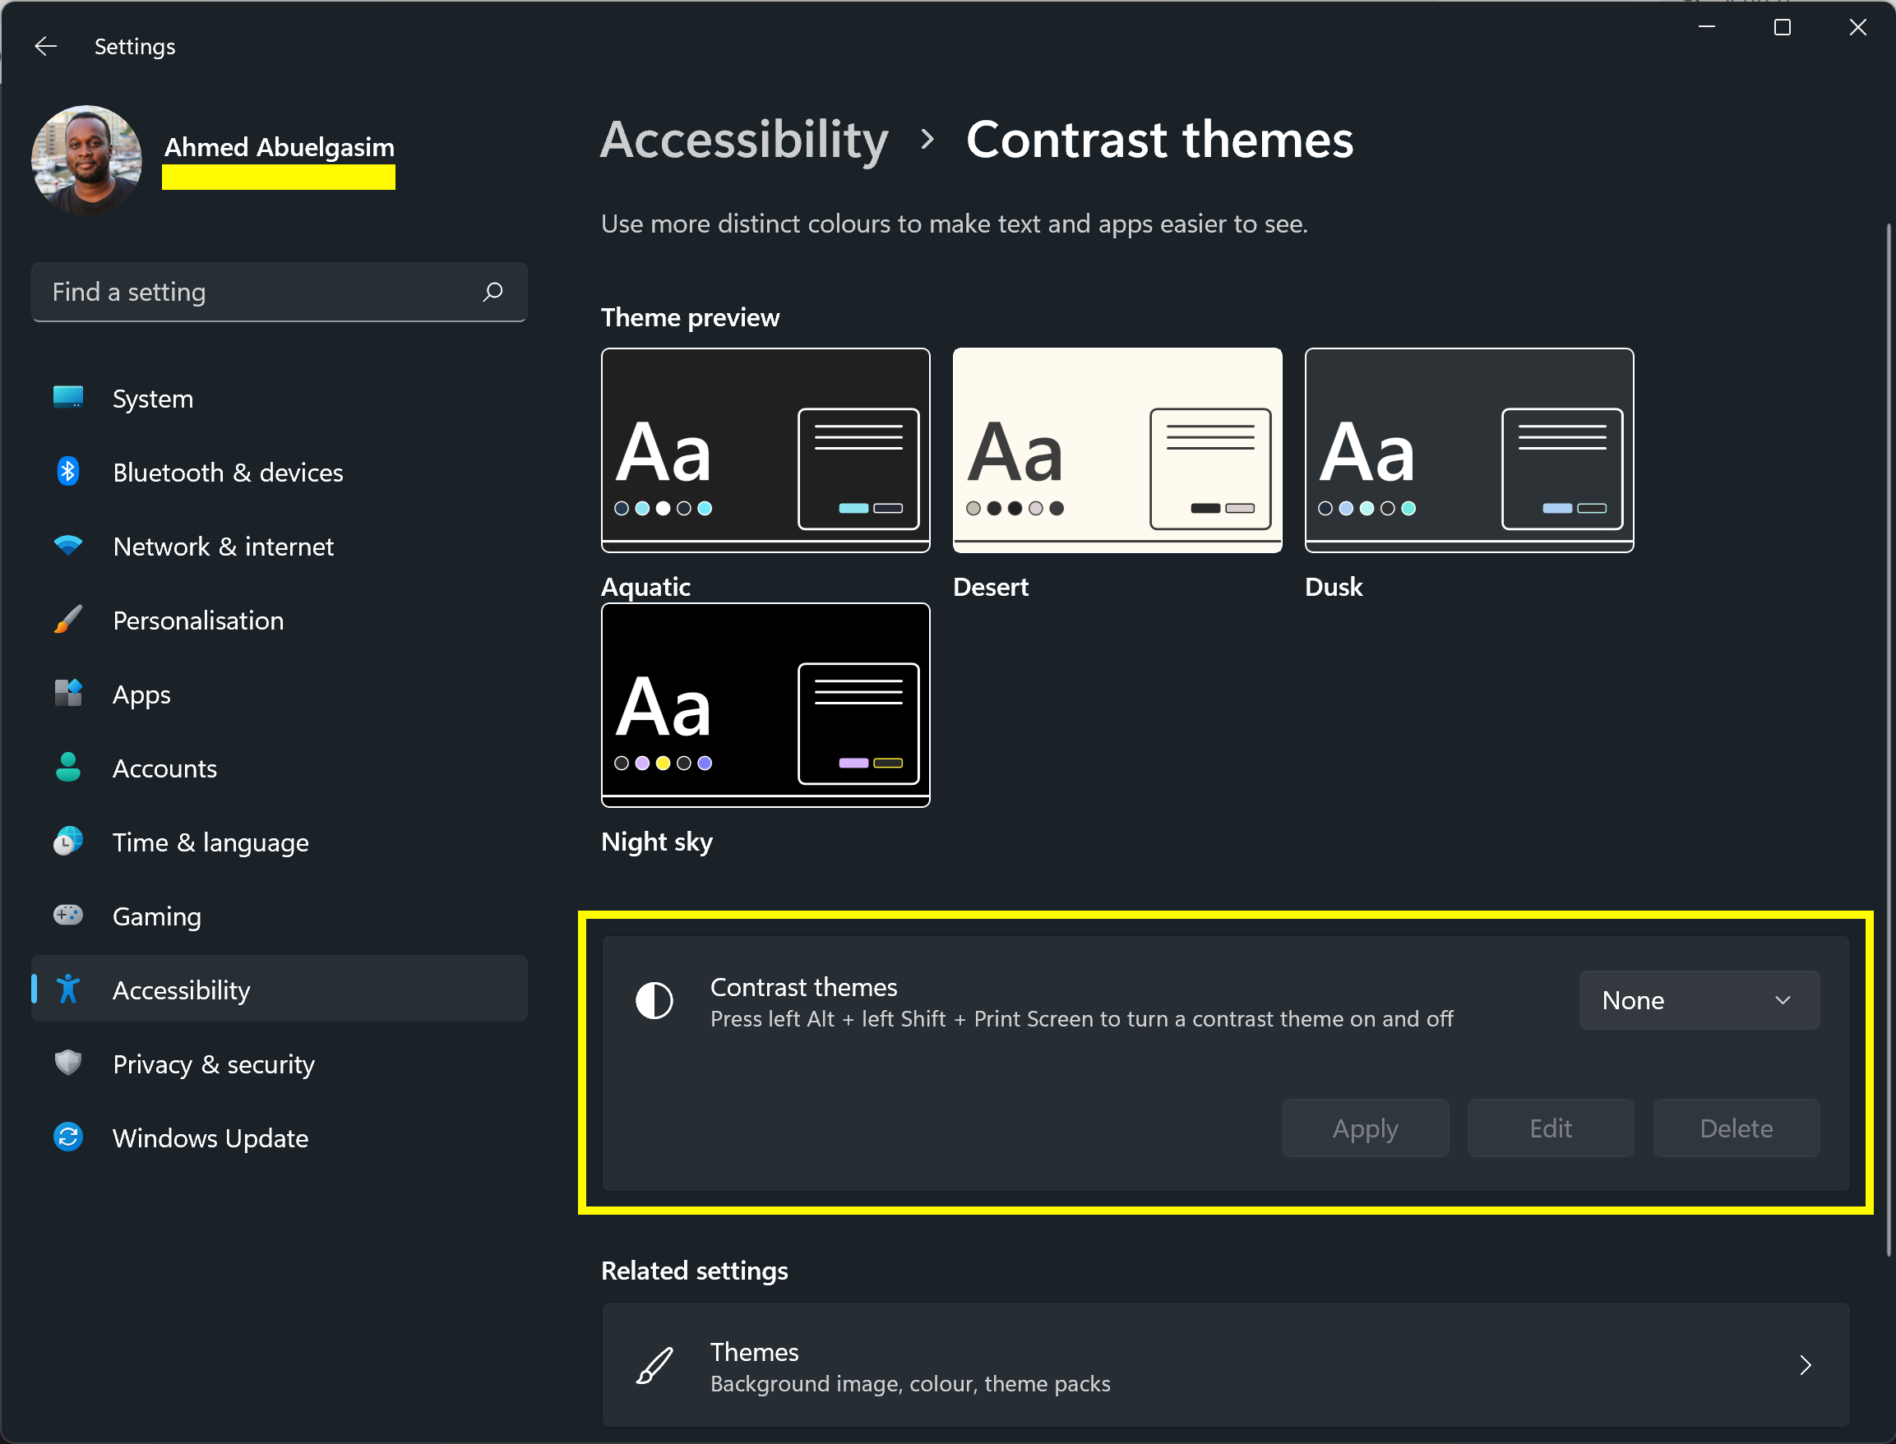Image resolution: width=1896 pixels, height=1444 pixels.
Task: Click the Edit theme button
Action: point(1550,1128)
